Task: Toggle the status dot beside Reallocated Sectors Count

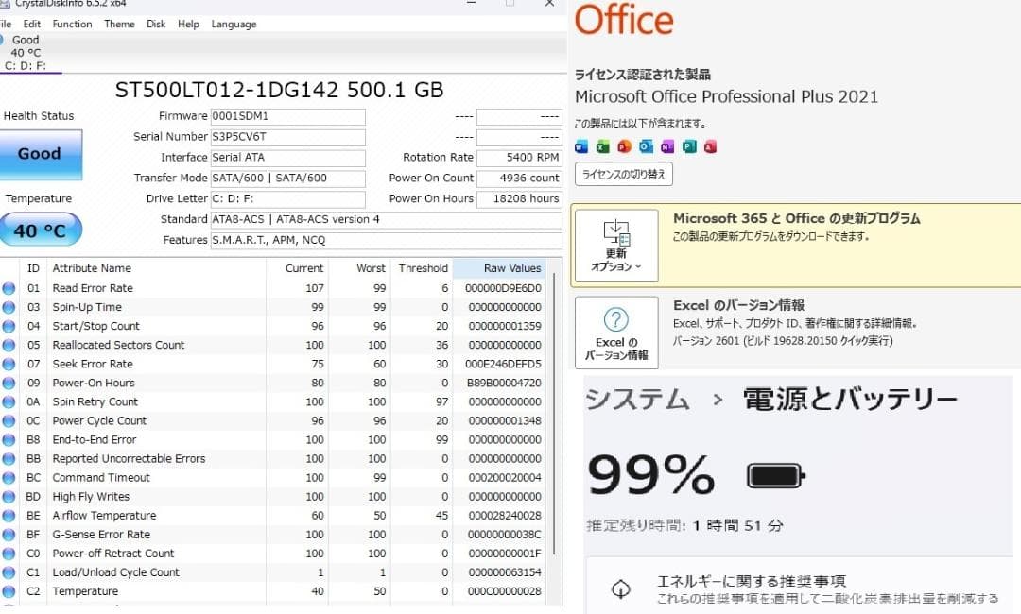Action: 9,345
